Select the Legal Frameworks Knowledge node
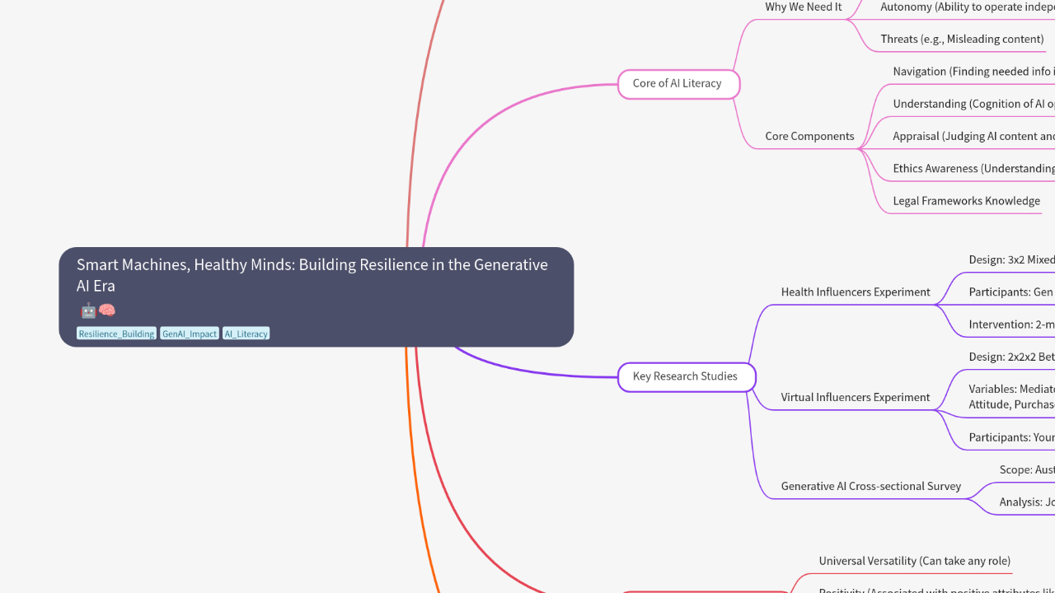Image resolution: width=1055 pixels, height=593 pixels. [967, 200]
